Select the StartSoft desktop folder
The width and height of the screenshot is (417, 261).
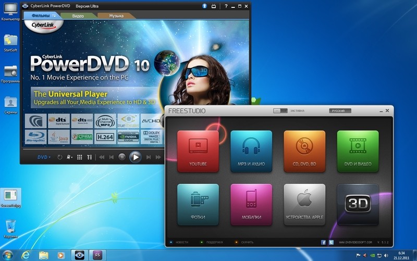(10, 43)
